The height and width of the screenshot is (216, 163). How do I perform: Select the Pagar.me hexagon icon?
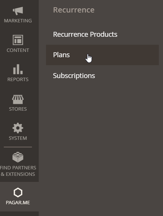(18, 193)
